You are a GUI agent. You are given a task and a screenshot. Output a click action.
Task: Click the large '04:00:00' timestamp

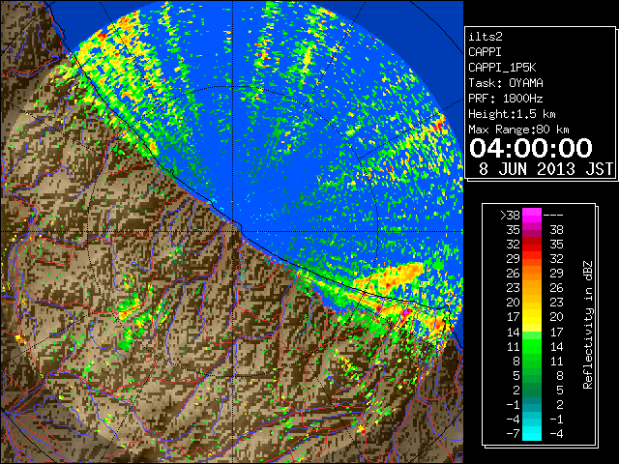click(531, 148)
